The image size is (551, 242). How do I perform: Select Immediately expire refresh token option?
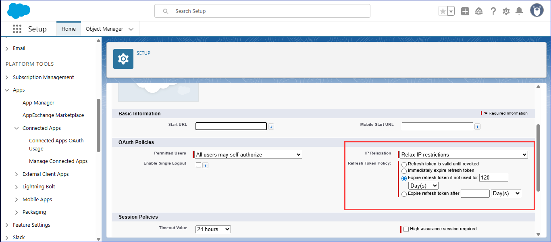404,171
